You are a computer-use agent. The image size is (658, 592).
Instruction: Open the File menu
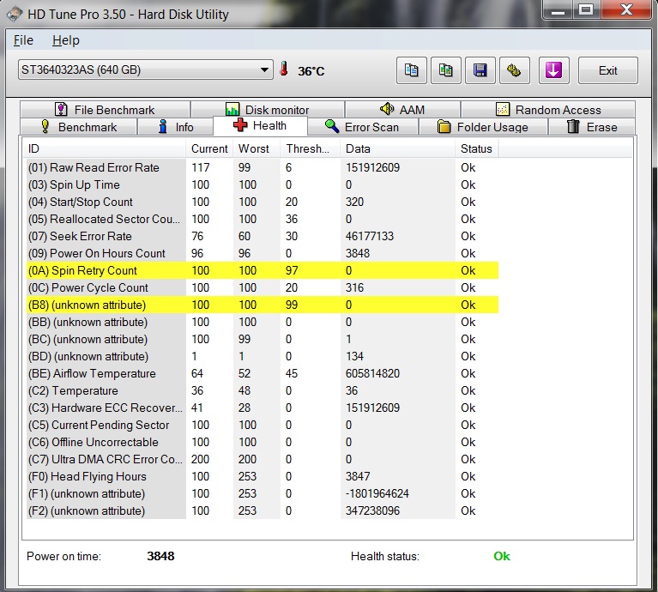[x=23, y=40]
